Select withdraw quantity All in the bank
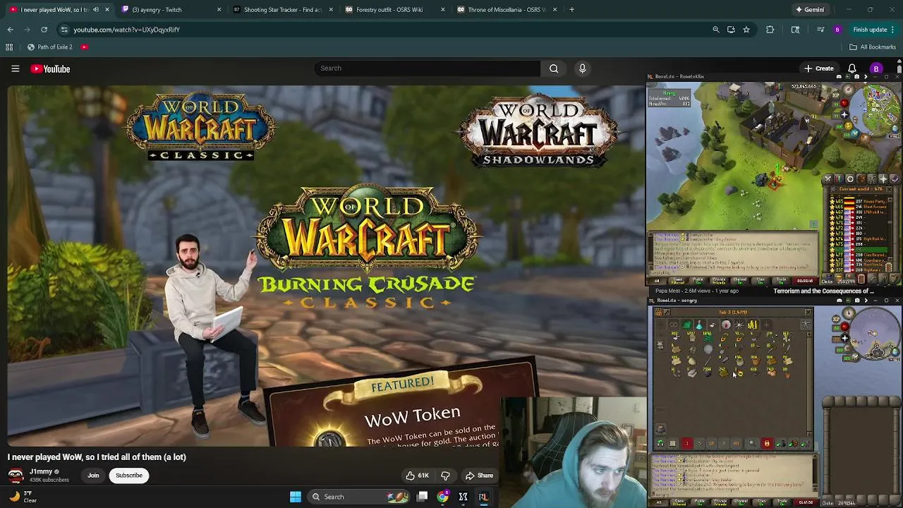Screen dimensions: 903x508 click(737, 443)
